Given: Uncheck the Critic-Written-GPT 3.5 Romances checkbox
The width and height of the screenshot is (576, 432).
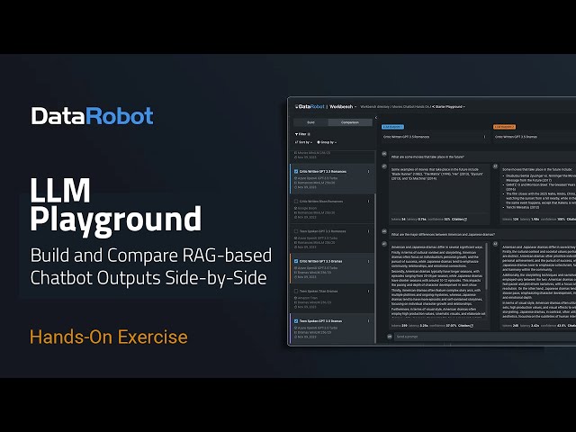Looking at the screenshot, I should (x=296, y=170).
